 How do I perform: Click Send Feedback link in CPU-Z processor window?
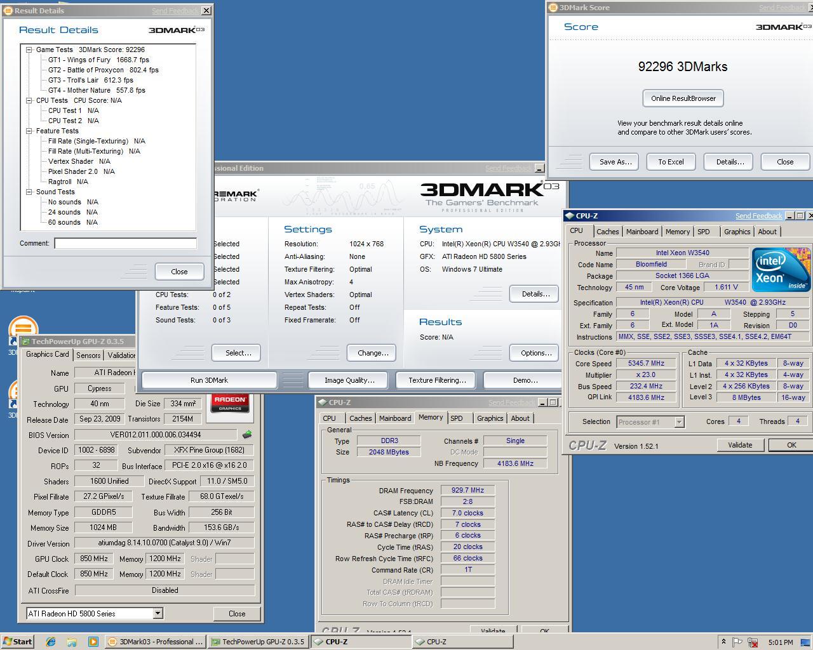758,216
